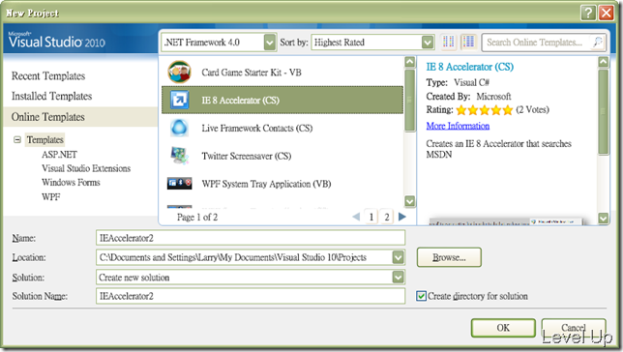Click details pane scroll up arrow
The width and height of the screenshot is (623, 352).
[603, 62]
